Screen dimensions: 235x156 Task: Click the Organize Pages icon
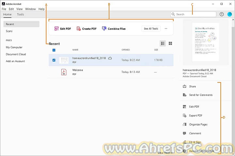pos(184,124)
